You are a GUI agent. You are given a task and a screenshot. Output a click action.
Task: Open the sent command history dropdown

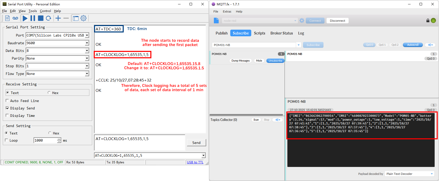[x=204, y=155]
